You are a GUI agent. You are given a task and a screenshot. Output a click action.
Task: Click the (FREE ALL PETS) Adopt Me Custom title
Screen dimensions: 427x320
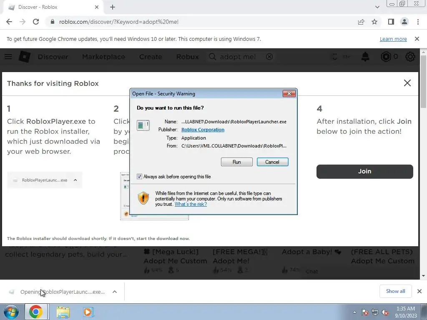[383, 256]
